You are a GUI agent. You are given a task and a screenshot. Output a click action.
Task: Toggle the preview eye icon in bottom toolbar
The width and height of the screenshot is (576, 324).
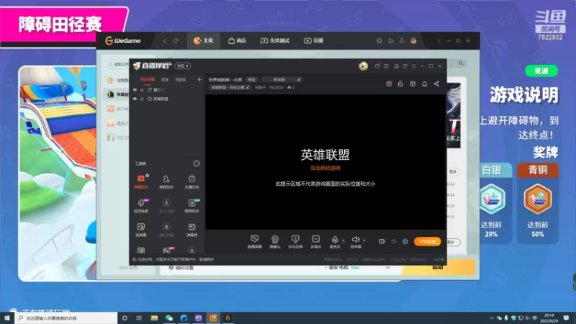pyautogui.click(x=394, y=241)
